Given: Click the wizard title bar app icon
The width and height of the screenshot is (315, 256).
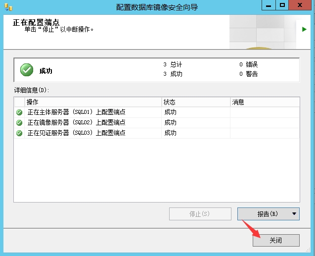Looking at the screenshot, I should 8,7.
